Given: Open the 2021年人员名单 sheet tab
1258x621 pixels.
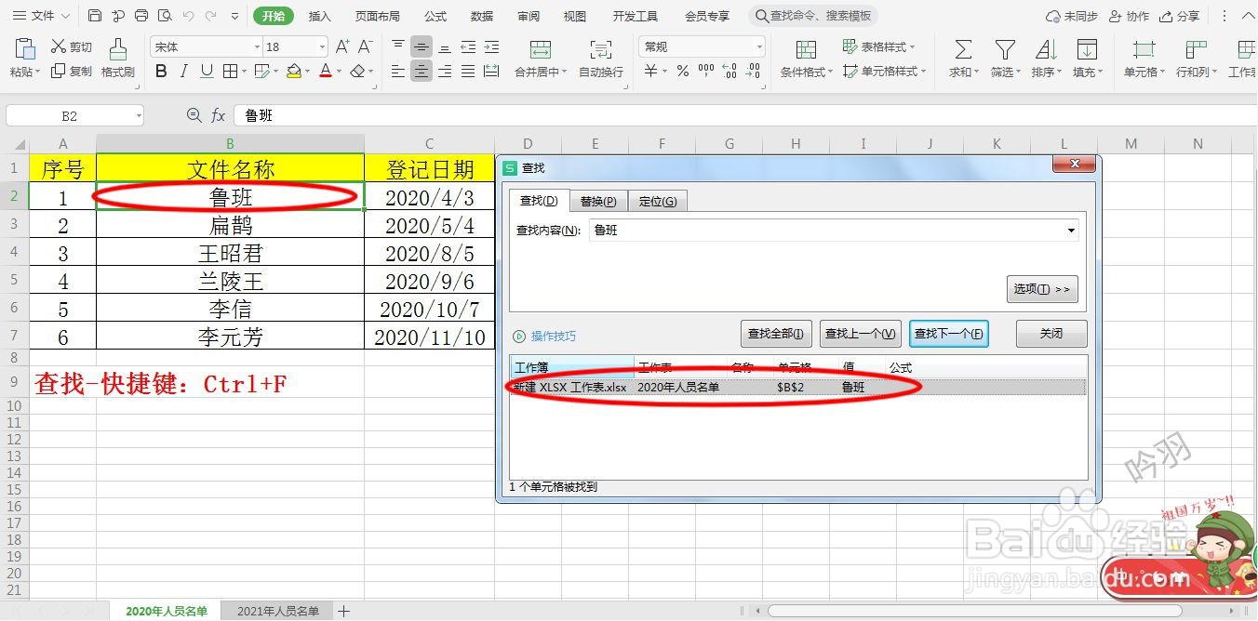Looking at the screenshot, I should 278,611.
